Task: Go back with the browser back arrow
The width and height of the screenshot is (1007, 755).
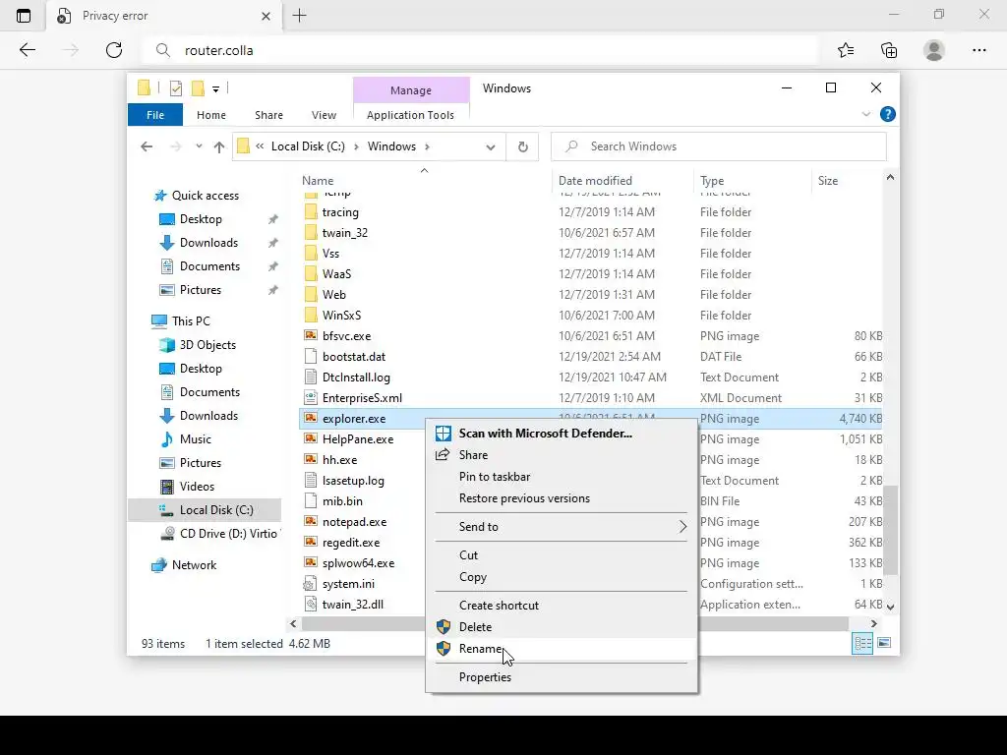Action: [x=27, y=50]
